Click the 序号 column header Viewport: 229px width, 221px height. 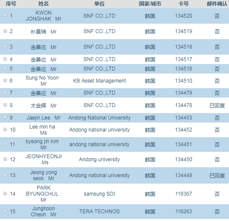11,4
